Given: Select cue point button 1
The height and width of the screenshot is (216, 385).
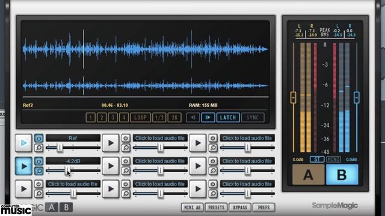Looking at the screenshot, I should pos(91,118).
